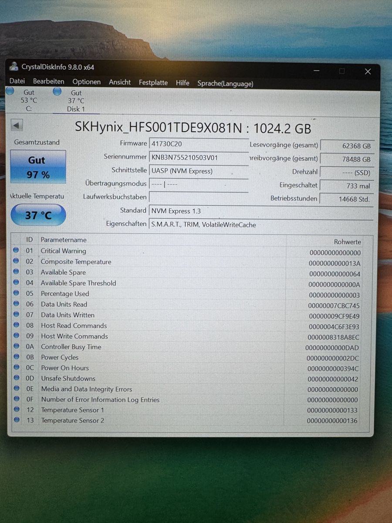Image resolution: width=392 pixels, height=523 pixels.
Task: Open the Festplatte menu
Action: pos(153,82)
